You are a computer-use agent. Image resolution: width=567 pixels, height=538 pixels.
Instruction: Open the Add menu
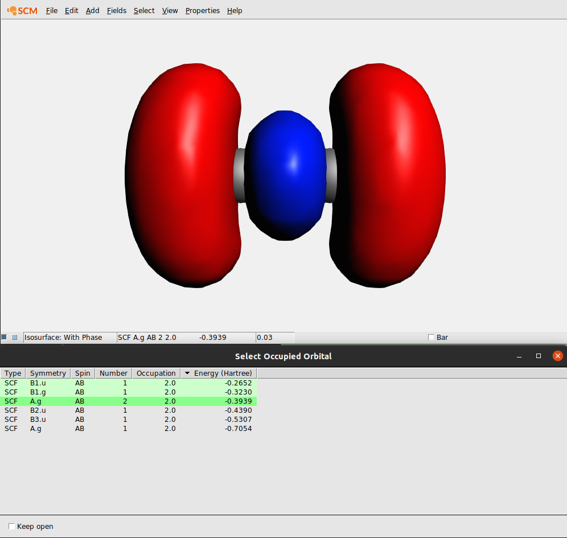tap(92, 10)
